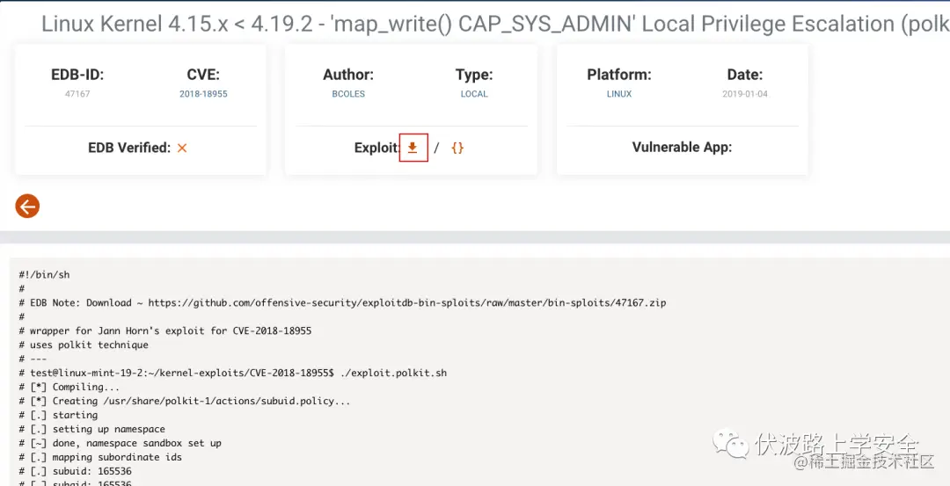Click the 'namespace sandbox set up' line
This screenshot has height=486, width=950.
[x=120, y=443]
